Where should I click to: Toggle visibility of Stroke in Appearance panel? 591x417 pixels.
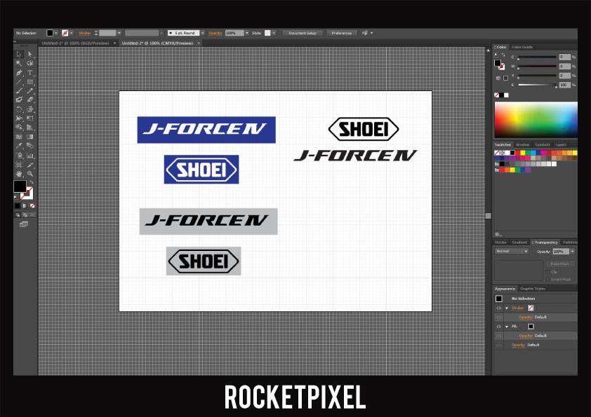(498, 308)
